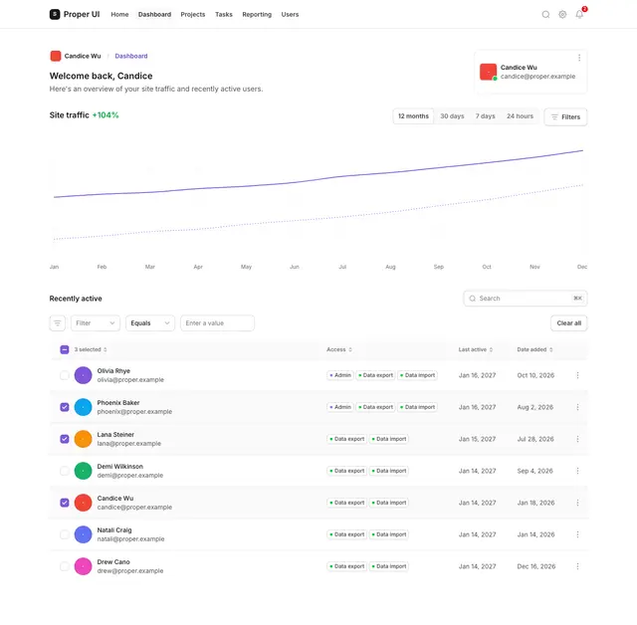Click the Admin badge for Olivia Rhye

tap(340, 375)
